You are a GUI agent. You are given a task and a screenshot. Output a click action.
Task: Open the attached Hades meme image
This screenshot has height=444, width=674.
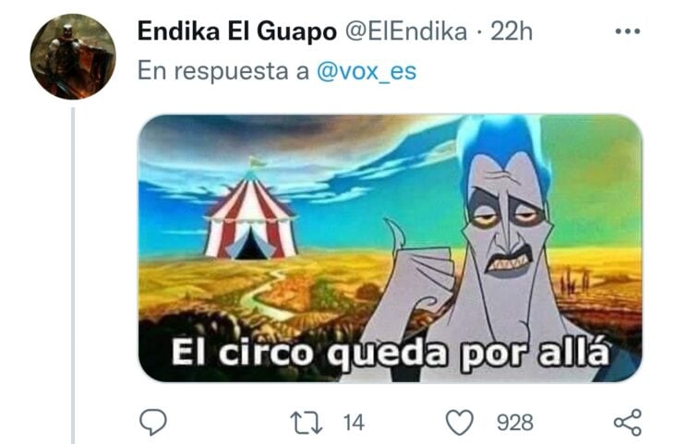click(x=391, y=248)
